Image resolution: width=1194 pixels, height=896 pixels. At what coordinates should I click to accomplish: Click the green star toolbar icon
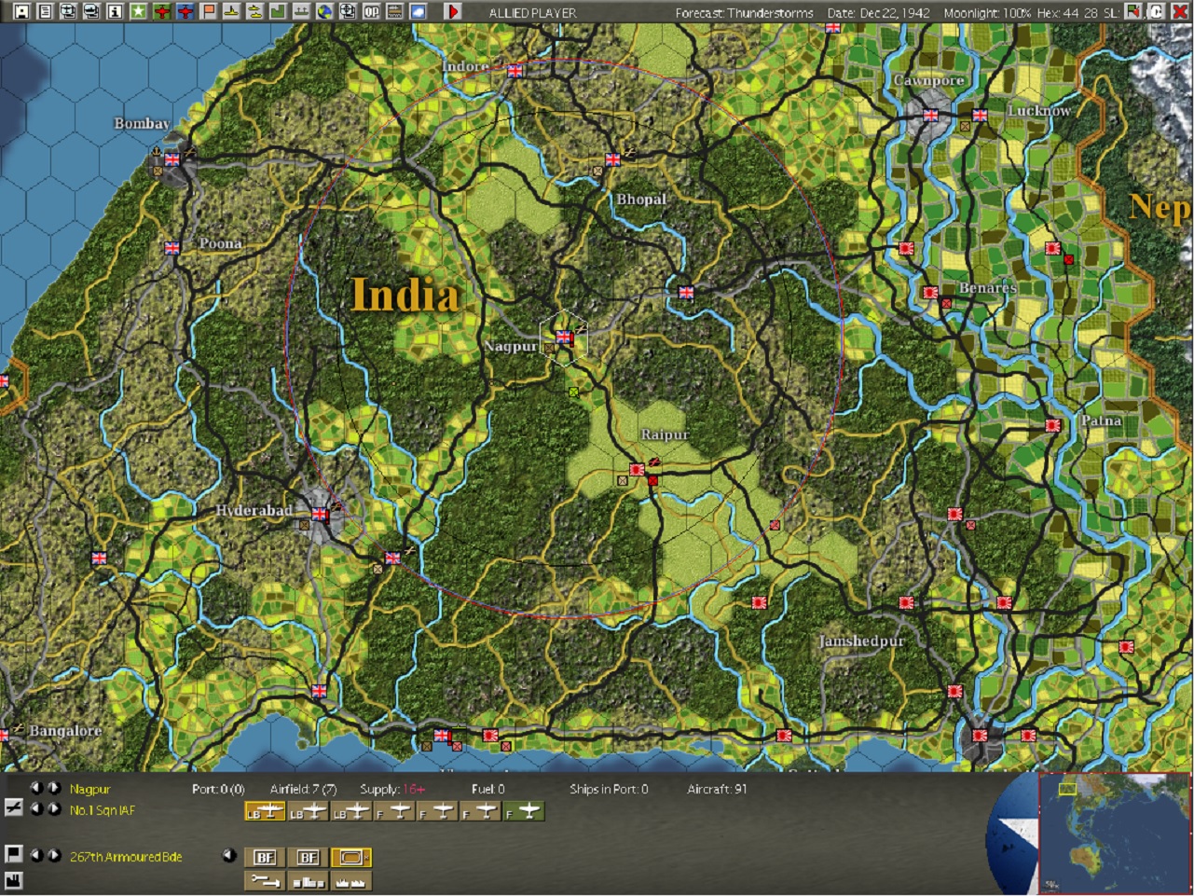pos(138,11)
